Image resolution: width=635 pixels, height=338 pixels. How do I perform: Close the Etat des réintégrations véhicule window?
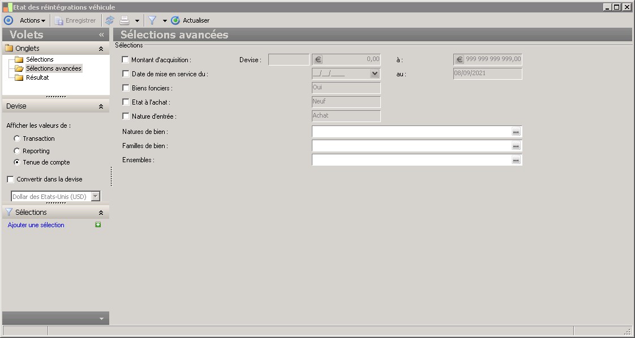[627, 7]
